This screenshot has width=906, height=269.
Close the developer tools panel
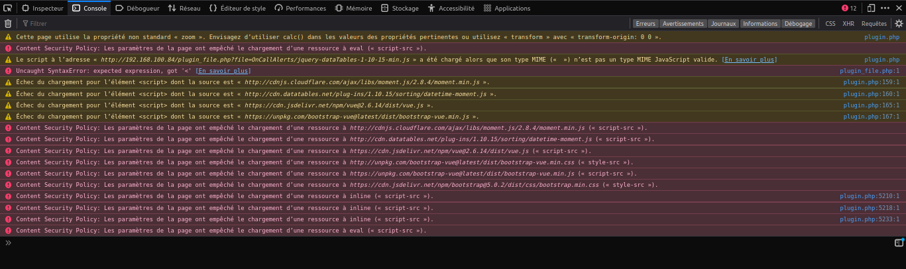[x=897, y=8]
